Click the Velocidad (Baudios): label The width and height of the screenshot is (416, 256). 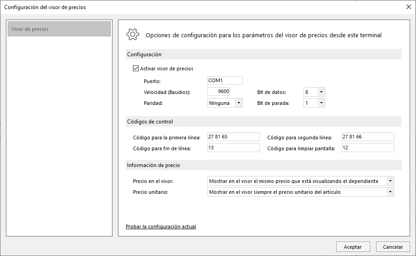click(167, 92)
